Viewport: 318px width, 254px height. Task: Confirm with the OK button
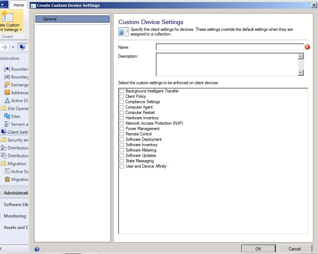tap(258, 249)
